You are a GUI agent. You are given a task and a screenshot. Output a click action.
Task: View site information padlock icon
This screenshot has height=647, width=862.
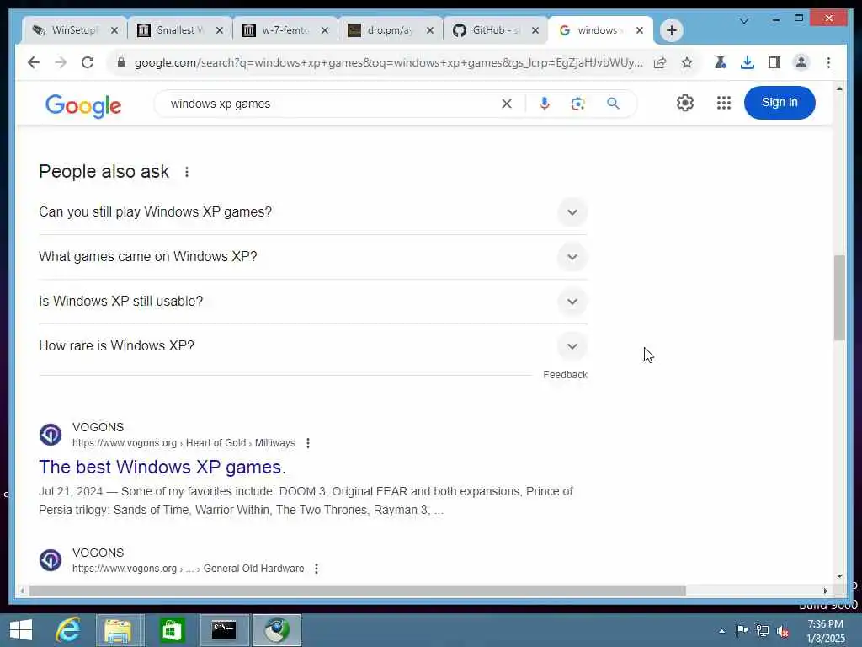(x=121, y=62)
